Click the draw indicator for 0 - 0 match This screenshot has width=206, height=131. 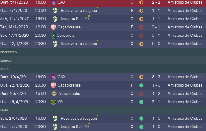pos(141,44)
